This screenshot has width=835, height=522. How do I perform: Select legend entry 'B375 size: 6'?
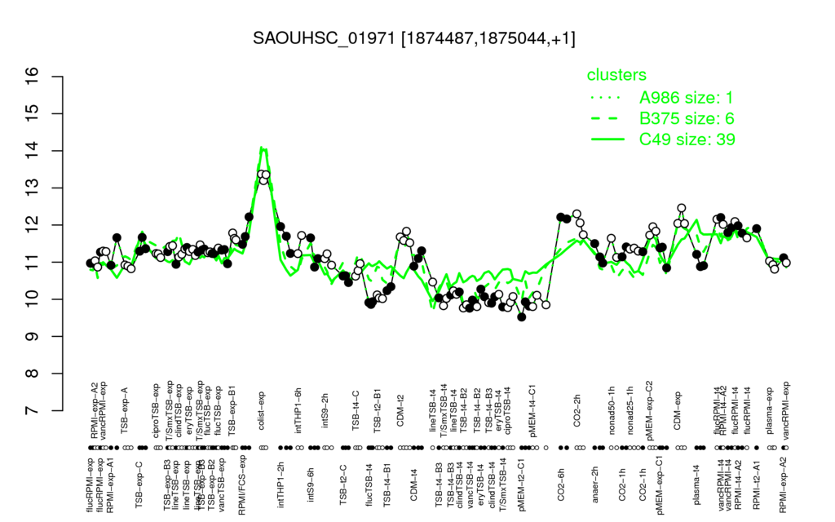click(687, 118)
